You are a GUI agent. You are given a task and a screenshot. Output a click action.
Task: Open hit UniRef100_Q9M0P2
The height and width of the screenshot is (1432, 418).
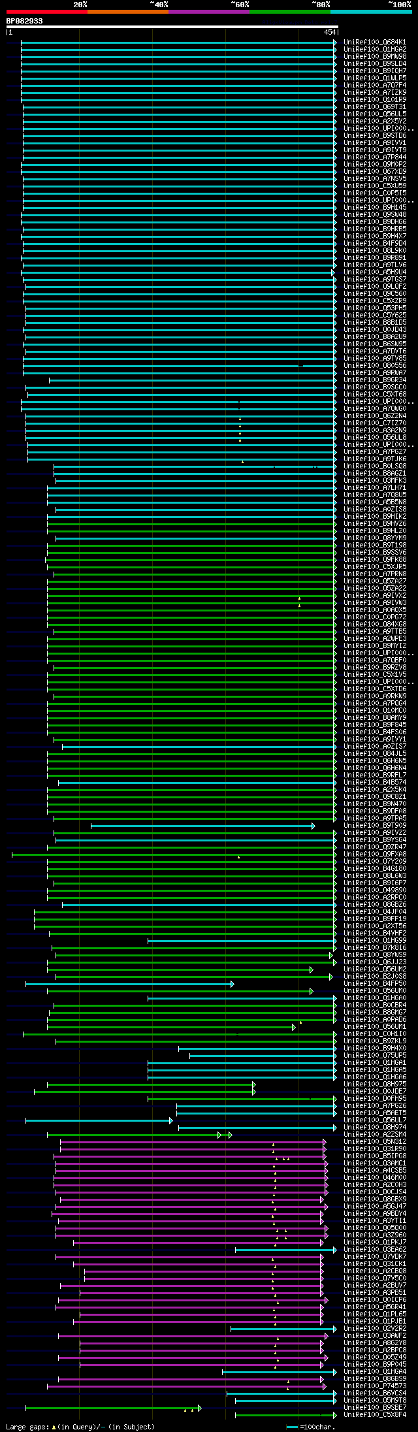375,165
